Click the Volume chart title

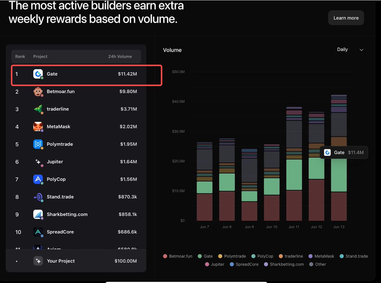172,50
